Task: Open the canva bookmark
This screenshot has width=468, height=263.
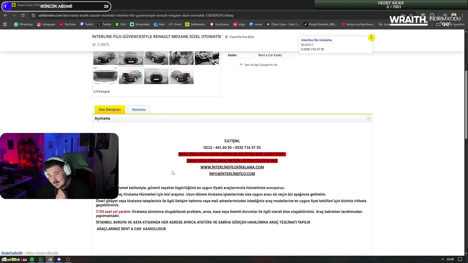Action: (256, 24)
